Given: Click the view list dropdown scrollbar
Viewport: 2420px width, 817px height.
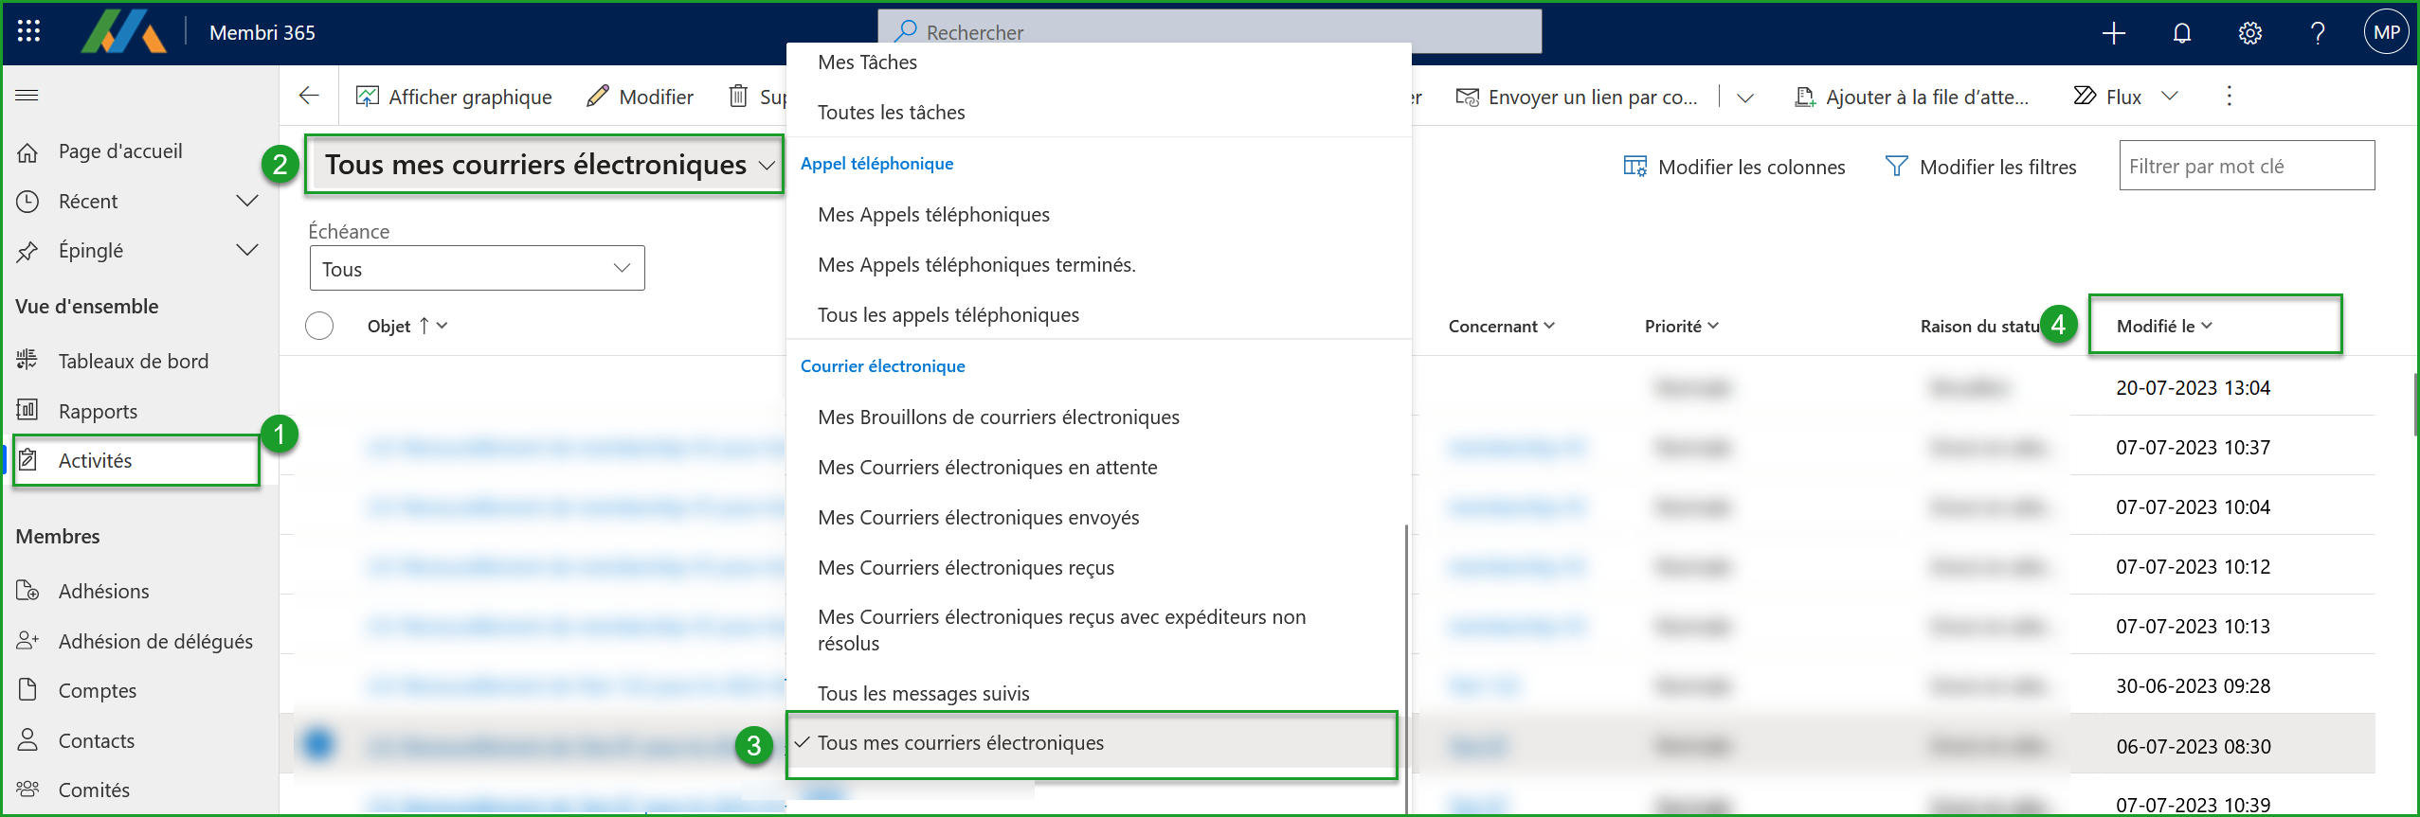Looking at the screenshot, I should [1405, 663].
